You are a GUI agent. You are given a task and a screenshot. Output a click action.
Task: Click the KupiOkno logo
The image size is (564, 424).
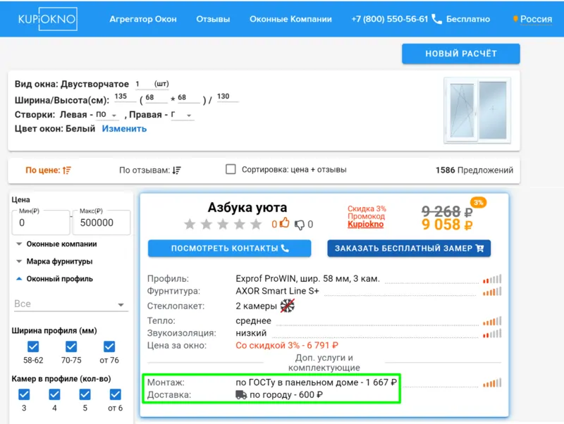point(47,19)
